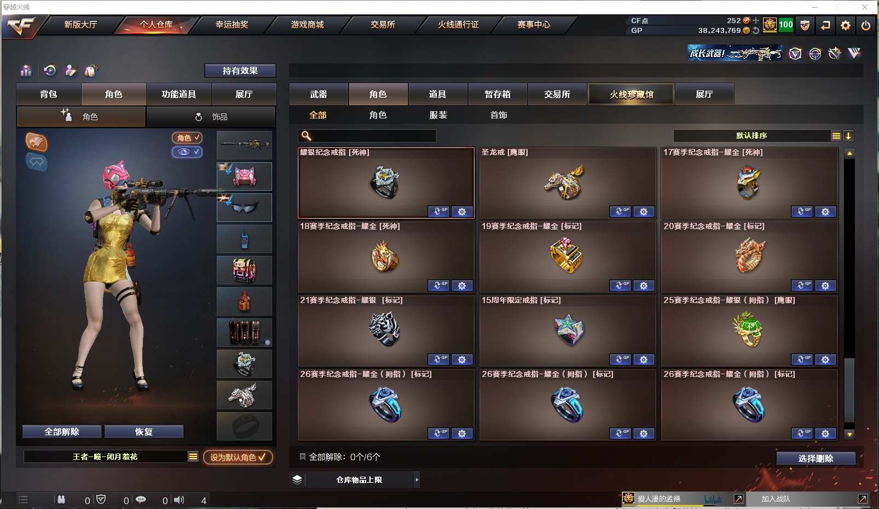Expand the 仓库物品上限 arrow

[417, 480]
